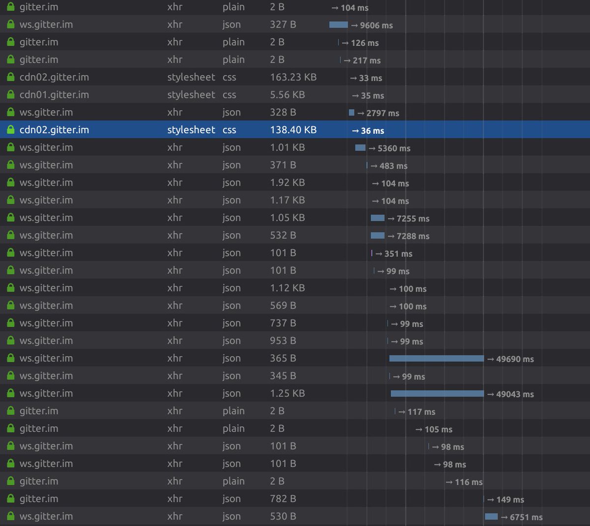The width and height of the screenshot is (590, 526).
Task: Click the lock icon on the 1.25 KB row
Action: [x=10, y=393]
